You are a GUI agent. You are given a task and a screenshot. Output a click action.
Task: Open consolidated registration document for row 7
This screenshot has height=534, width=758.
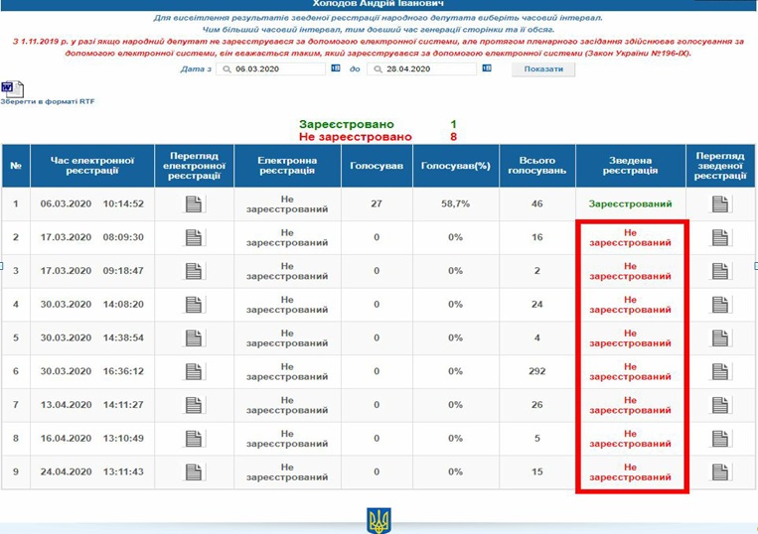pyautogui.click(x=720, y=405)
